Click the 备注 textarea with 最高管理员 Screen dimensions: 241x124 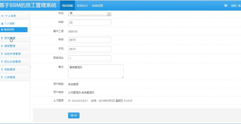click(96, 71)
